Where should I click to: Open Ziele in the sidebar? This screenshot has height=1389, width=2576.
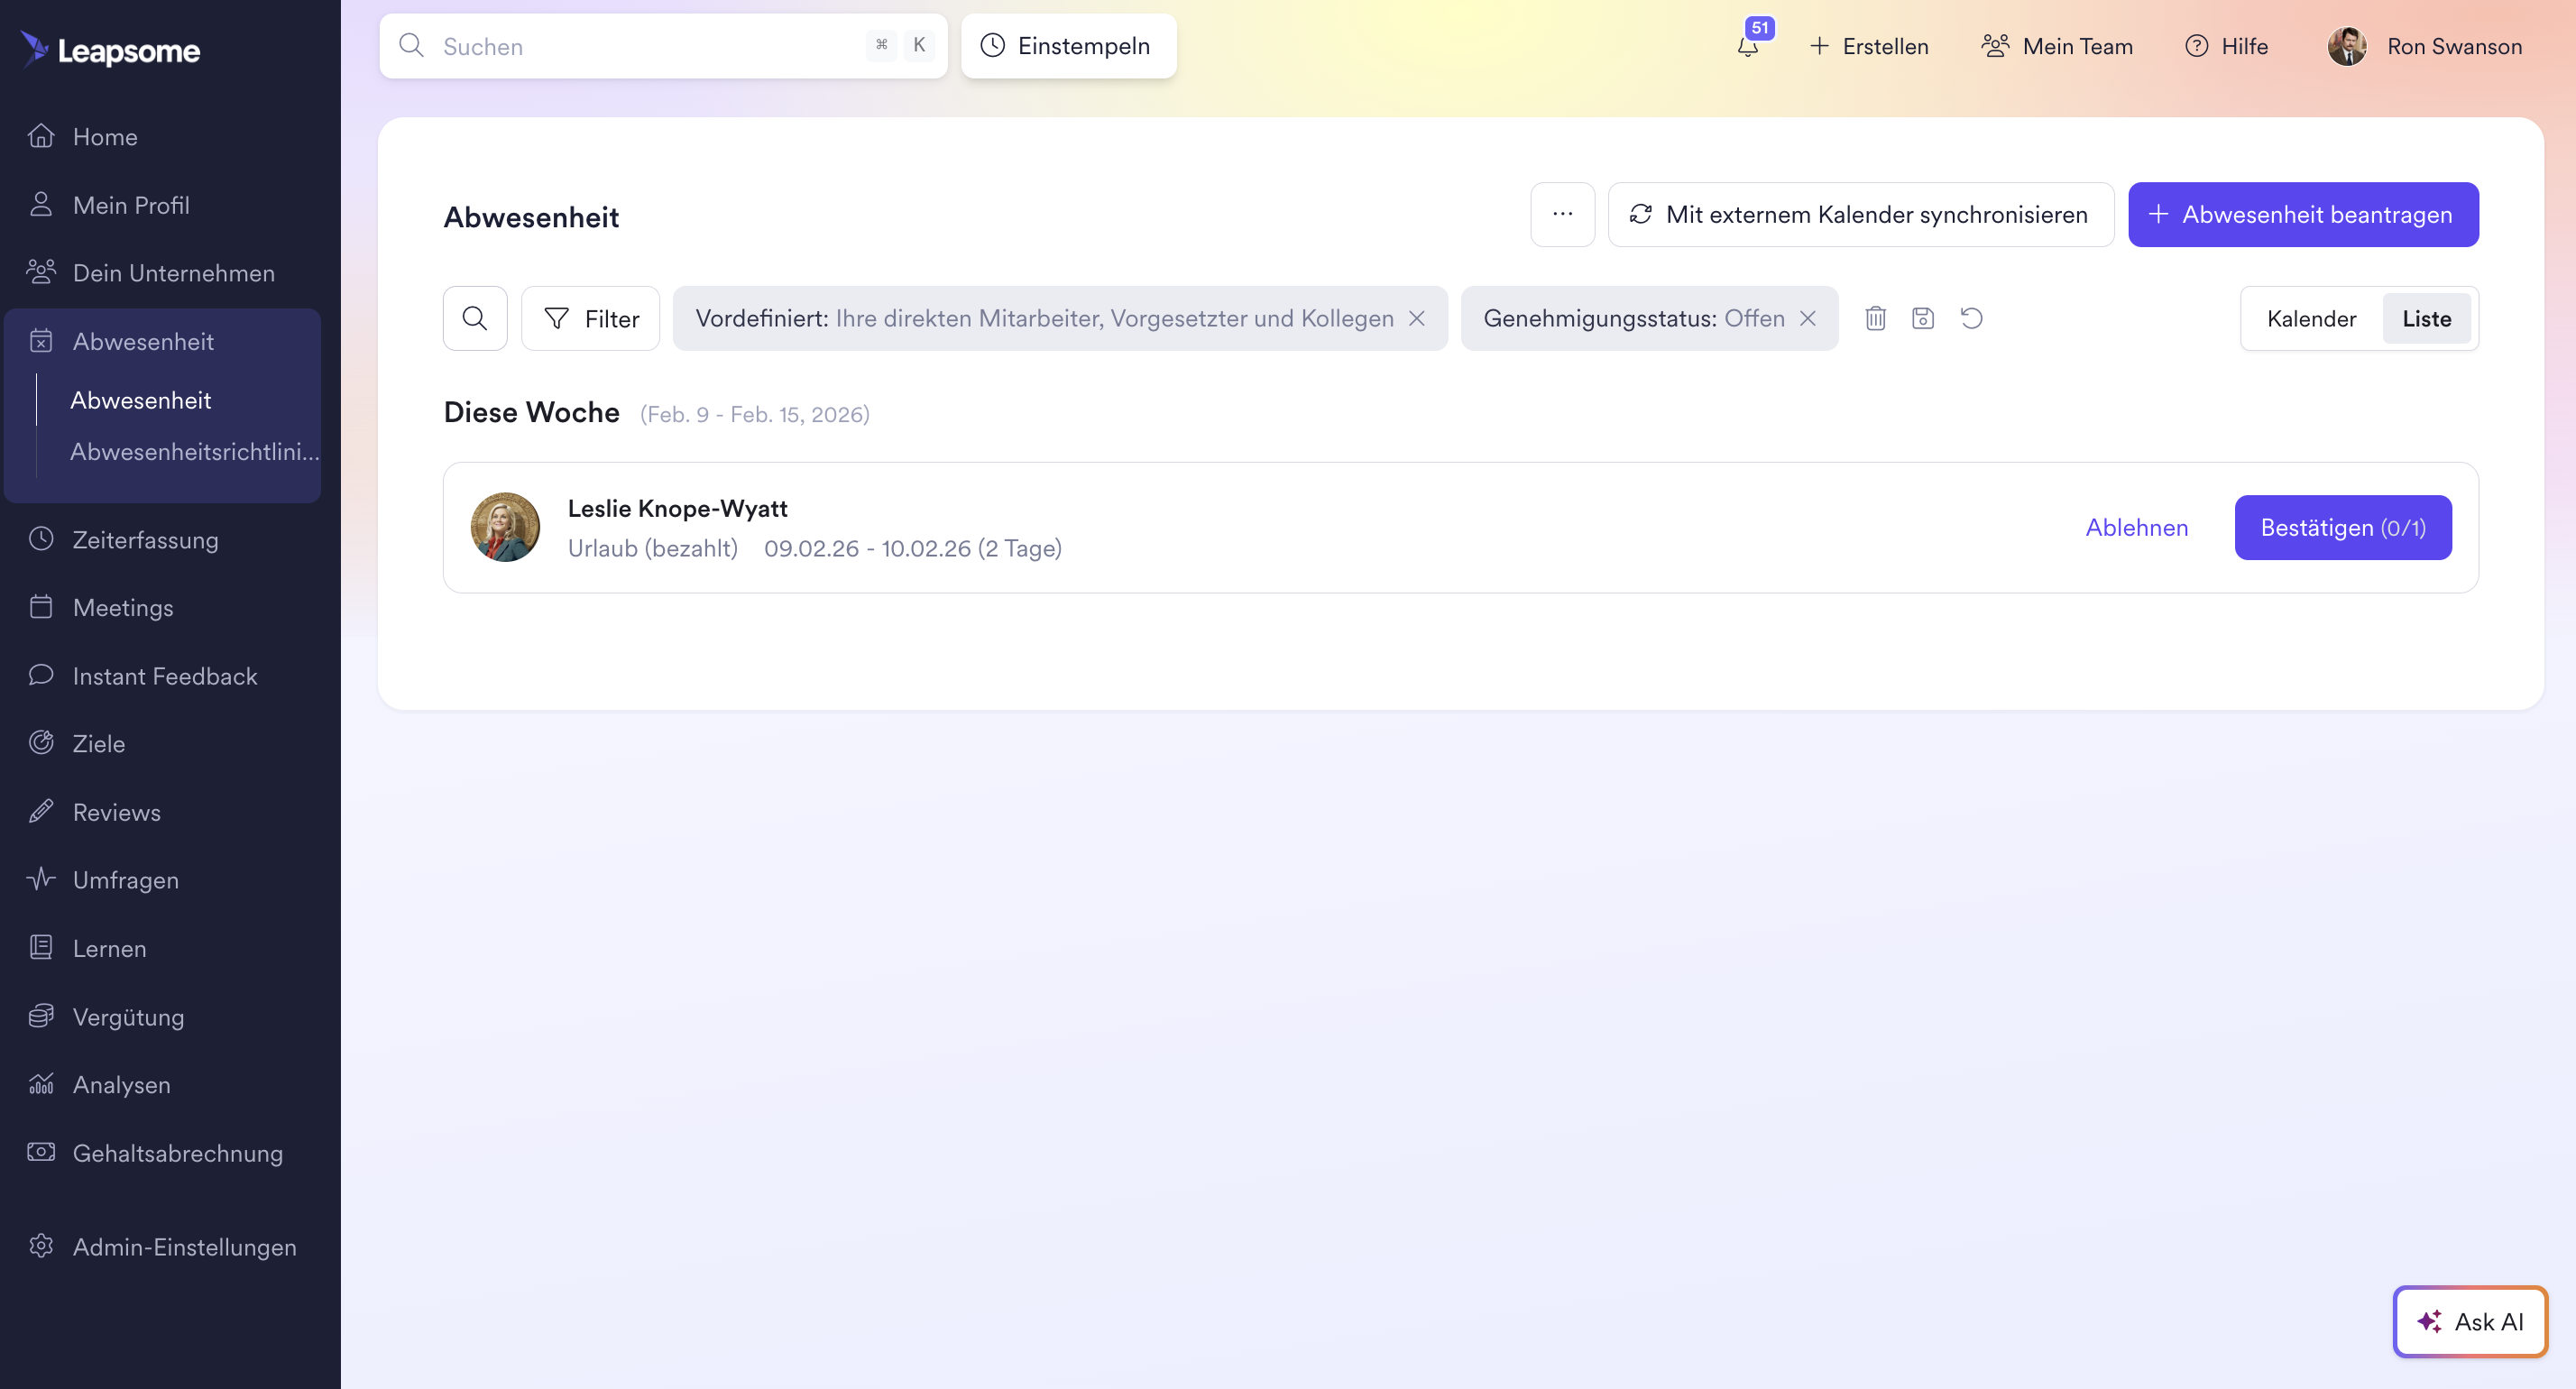(98, 743)
